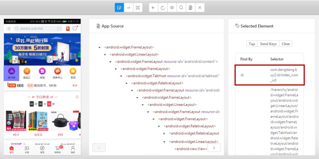Collapse the root android.widget.FrameLayout node
The image size is (319, 159).
pyautogui.click(x=100, y=47)
